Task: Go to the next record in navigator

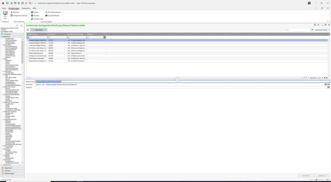Action: pos(323,78)
